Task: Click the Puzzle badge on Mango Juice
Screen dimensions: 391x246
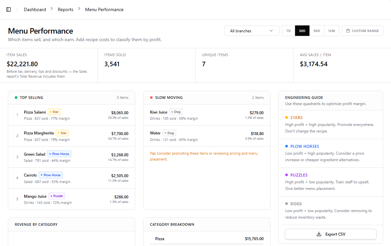Action: (57, 196)
